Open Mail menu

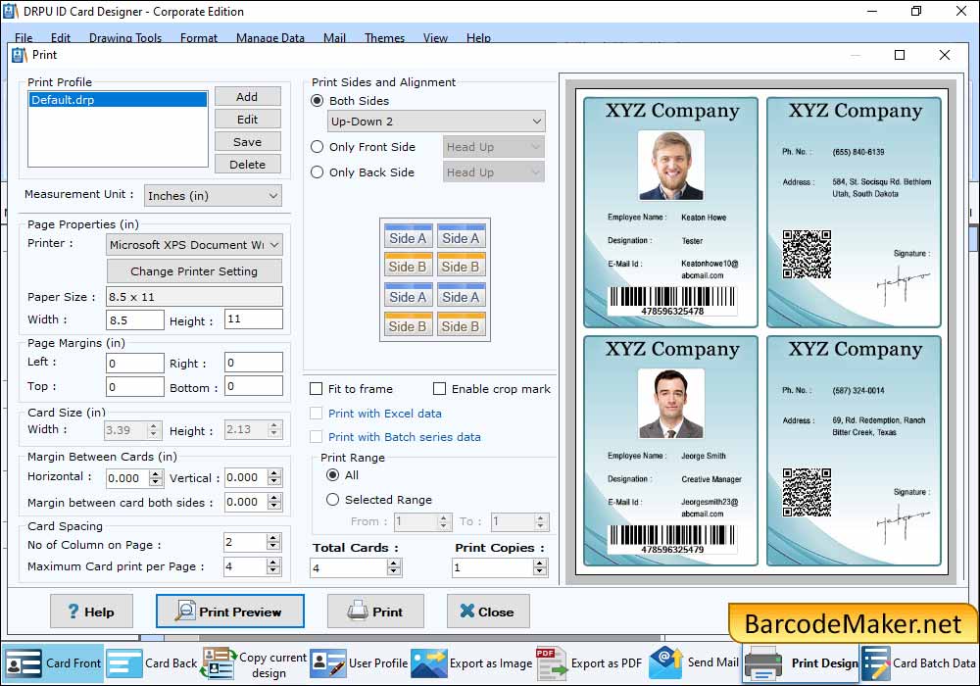pos(334,37)
